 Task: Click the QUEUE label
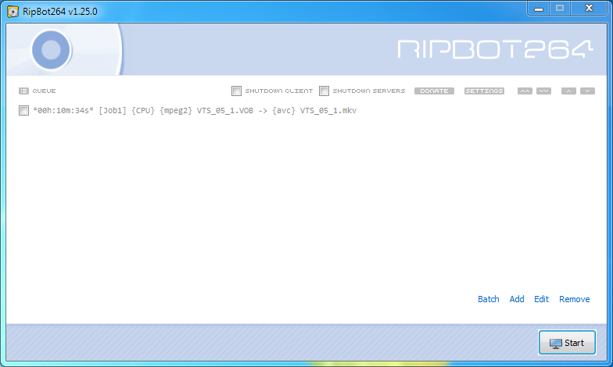coord(44,91)
